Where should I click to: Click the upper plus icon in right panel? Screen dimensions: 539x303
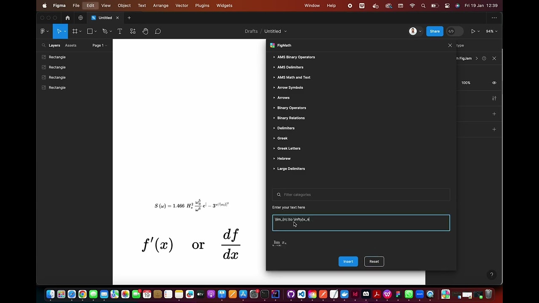coord(494,114)
